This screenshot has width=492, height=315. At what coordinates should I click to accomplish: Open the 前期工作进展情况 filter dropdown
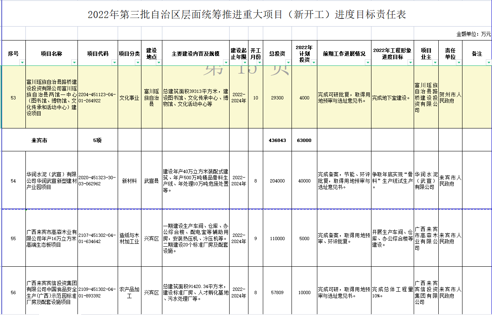(368, 63)
